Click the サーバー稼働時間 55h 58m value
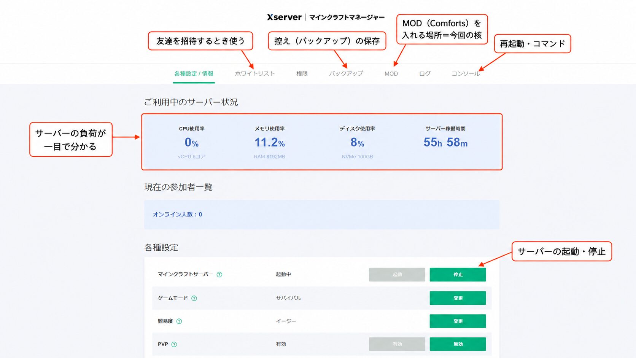636x358 pixels. pyautogui.click(x=445, y=142)
